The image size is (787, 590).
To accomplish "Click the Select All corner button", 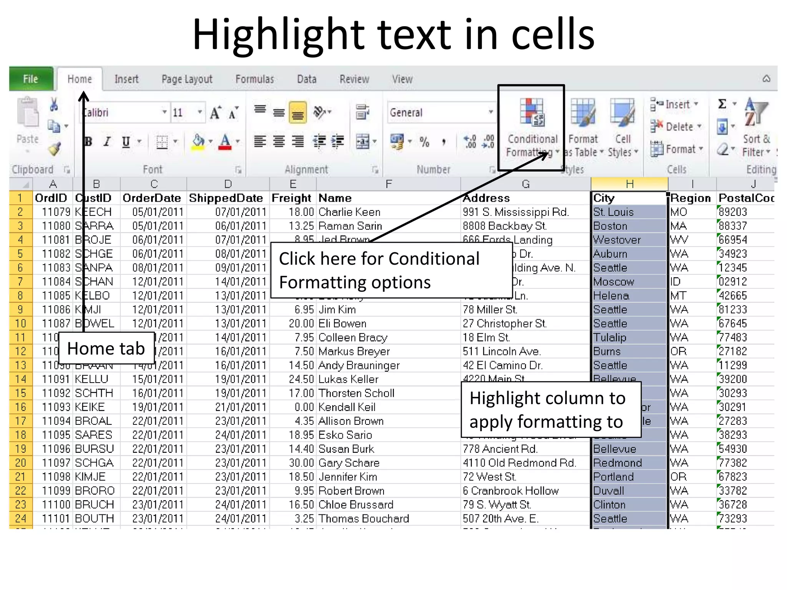I will click(21, 184).
